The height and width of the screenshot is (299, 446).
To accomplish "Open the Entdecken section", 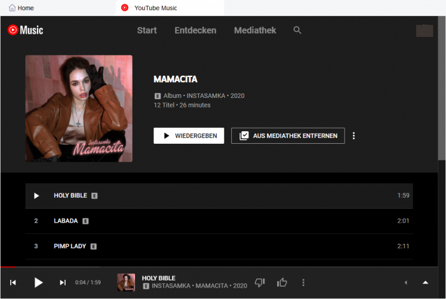I will (196, 31).
